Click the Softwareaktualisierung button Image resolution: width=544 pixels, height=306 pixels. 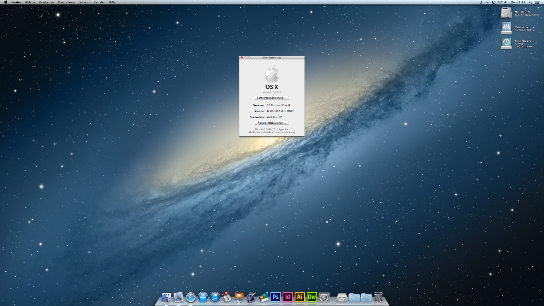272,98
